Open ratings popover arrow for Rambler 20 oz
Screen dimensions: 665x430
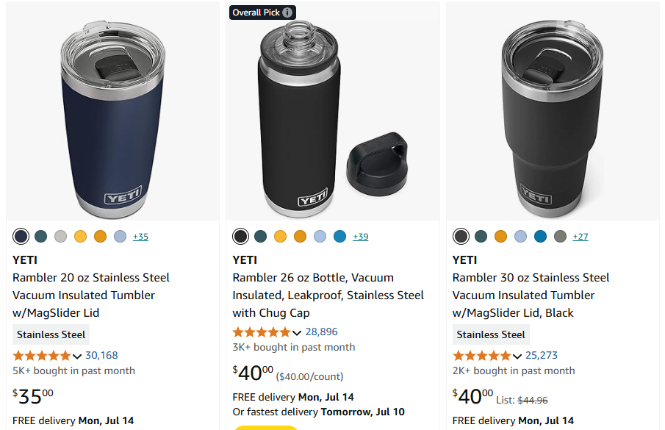point(77,356)
